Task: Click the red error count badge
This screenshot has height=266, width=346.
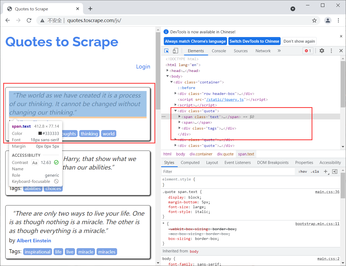Action: tap(308, 51)
